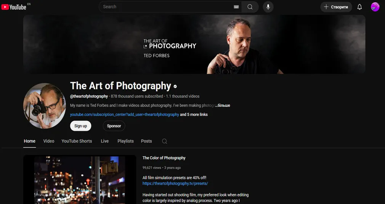This screenshot has width=385, height=204.
Task: Activate voice search microphone
Action: (268, 7)
